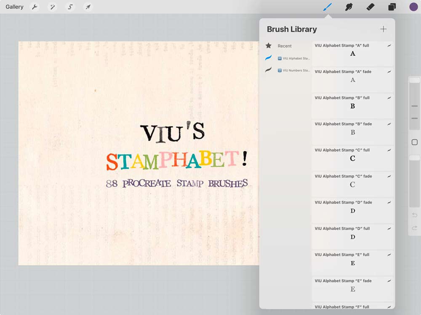
Task: Activate the Selection tool icon
Action: pyautogui.click(x=70, y=7)
